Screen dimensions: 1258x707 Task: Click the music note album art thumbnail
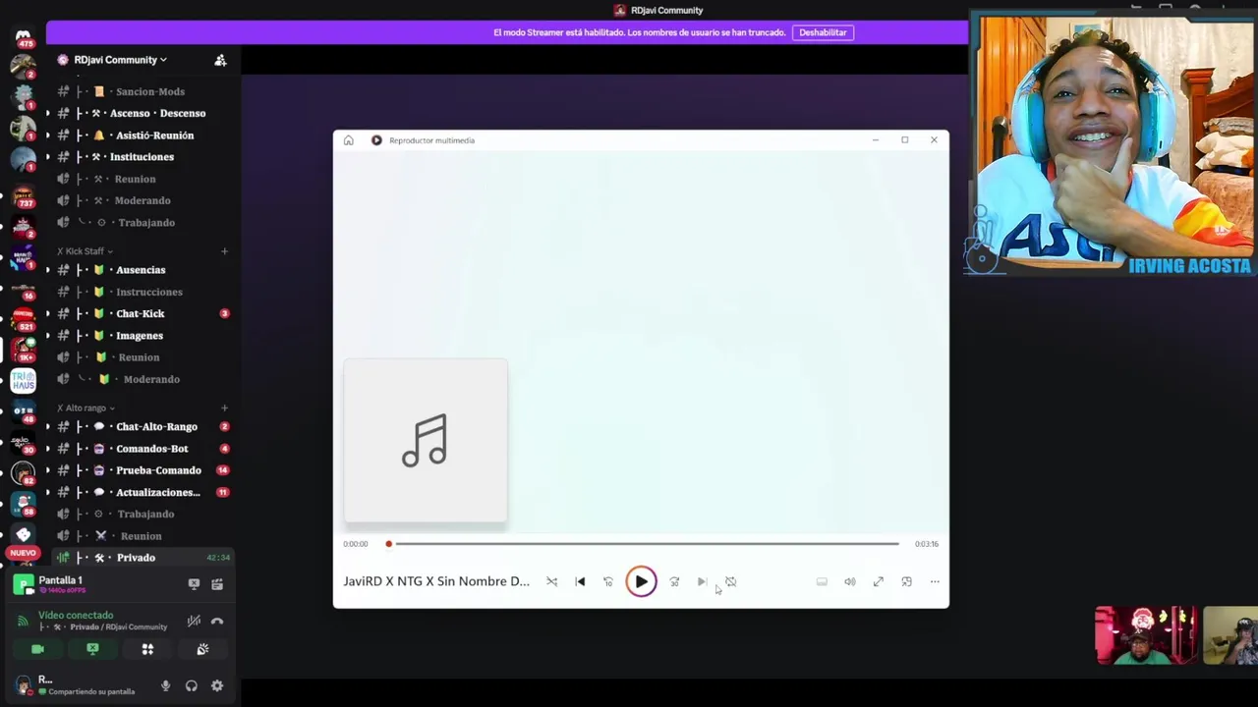coord(426,441)
